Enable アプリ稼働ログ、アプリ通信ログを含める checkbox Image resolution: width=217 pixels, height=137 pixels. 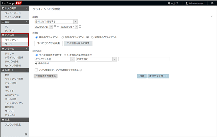coord(36,70)
